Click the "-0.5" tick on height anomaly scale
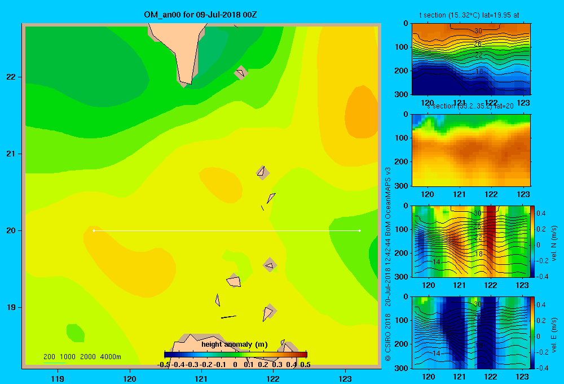 (x=164, y=365)
